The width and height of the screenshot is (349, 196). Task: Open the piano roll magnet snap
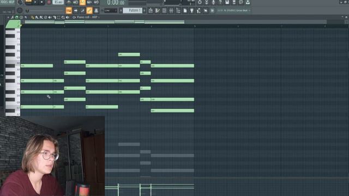pos(17,17)
